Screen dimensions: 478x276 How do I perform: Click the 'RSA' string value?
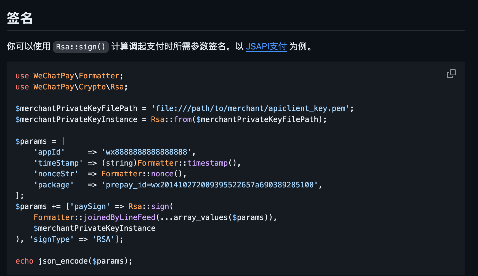pyautogui.click(x=103, y=239)
